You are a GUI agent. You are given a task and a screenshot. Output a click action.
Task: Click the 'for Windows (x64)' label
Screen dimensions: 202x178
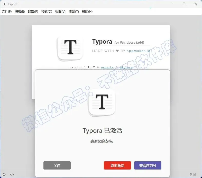(x=129, y=42)
